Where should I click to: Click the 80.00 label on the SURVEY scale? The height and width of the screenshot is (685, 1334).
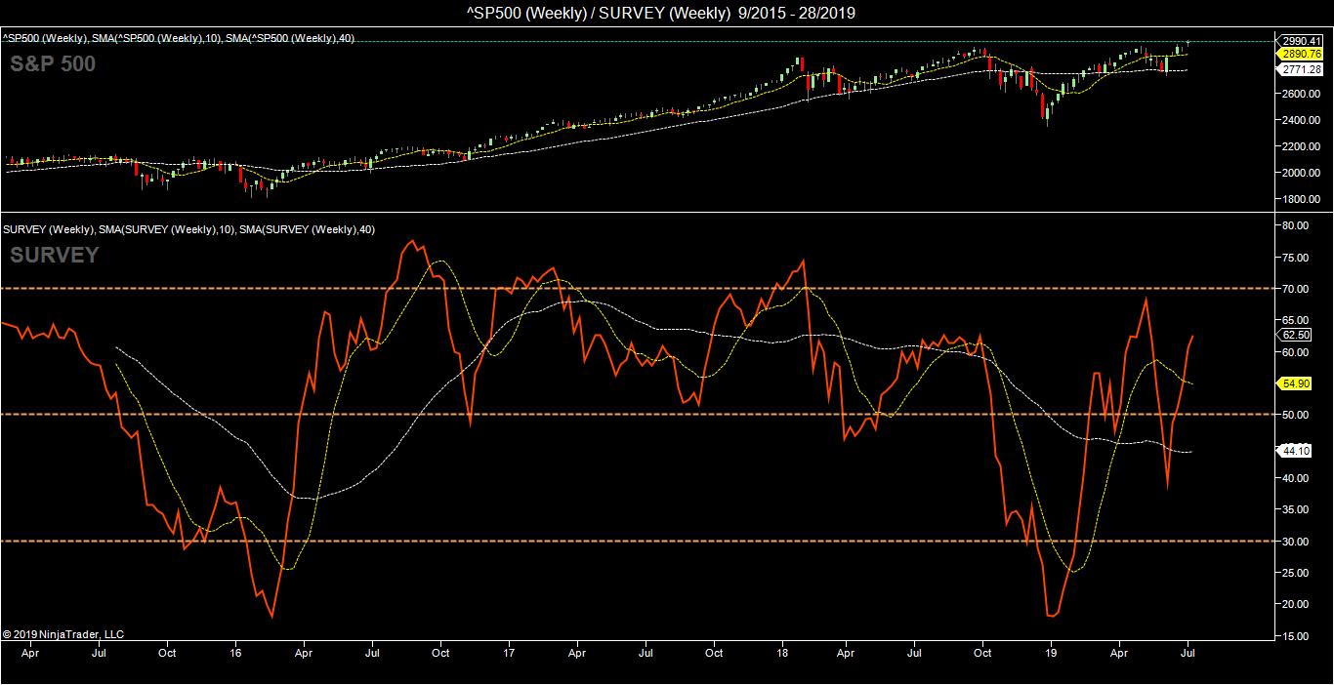[x=1296, y=225]
